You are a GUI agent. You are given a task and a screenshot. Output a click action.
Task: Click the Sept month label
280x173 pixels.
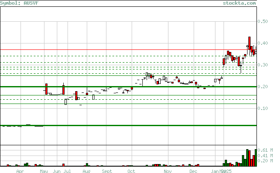[x=107, y=171]
